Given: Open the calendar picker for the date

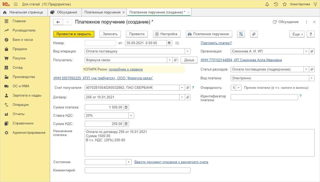Looking at the screenshot, I should [x=169, y=43].
